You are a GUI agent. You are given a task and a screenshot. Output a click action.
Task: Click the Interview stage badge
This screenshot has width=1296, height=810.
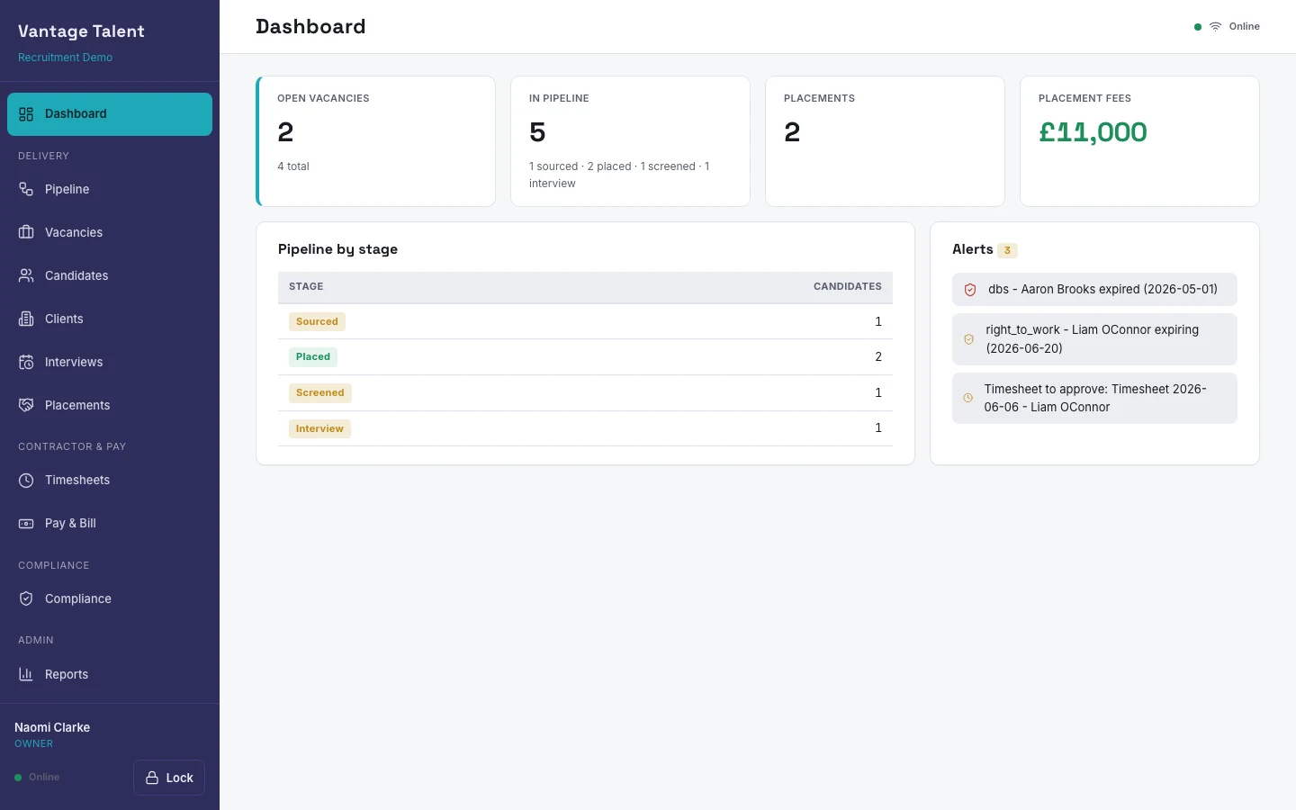click(319, 428)
